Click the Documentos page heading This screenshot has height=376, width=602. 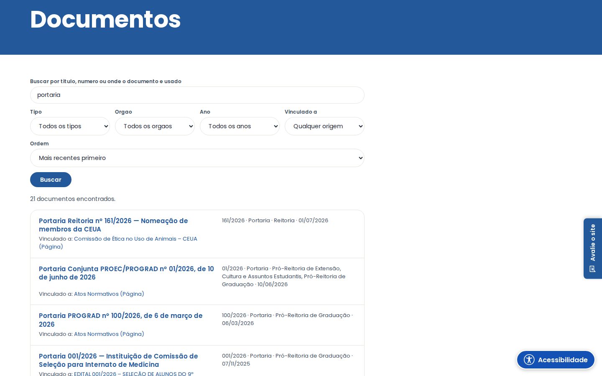(105, 19)
